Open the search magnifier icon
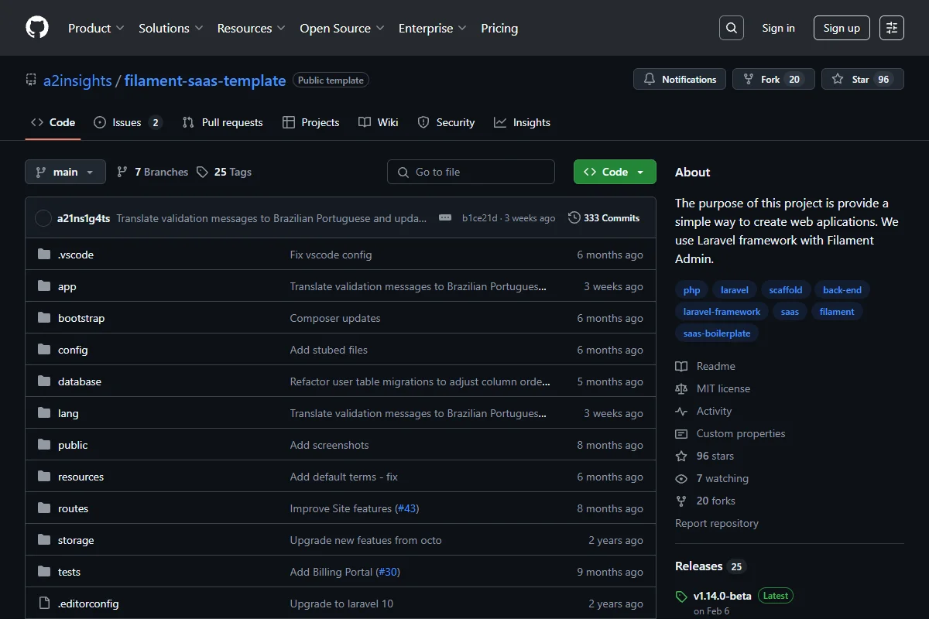Image resolution: width=929 pixels, height=619 pixels. pyautogui.click(x=731, y=28)
